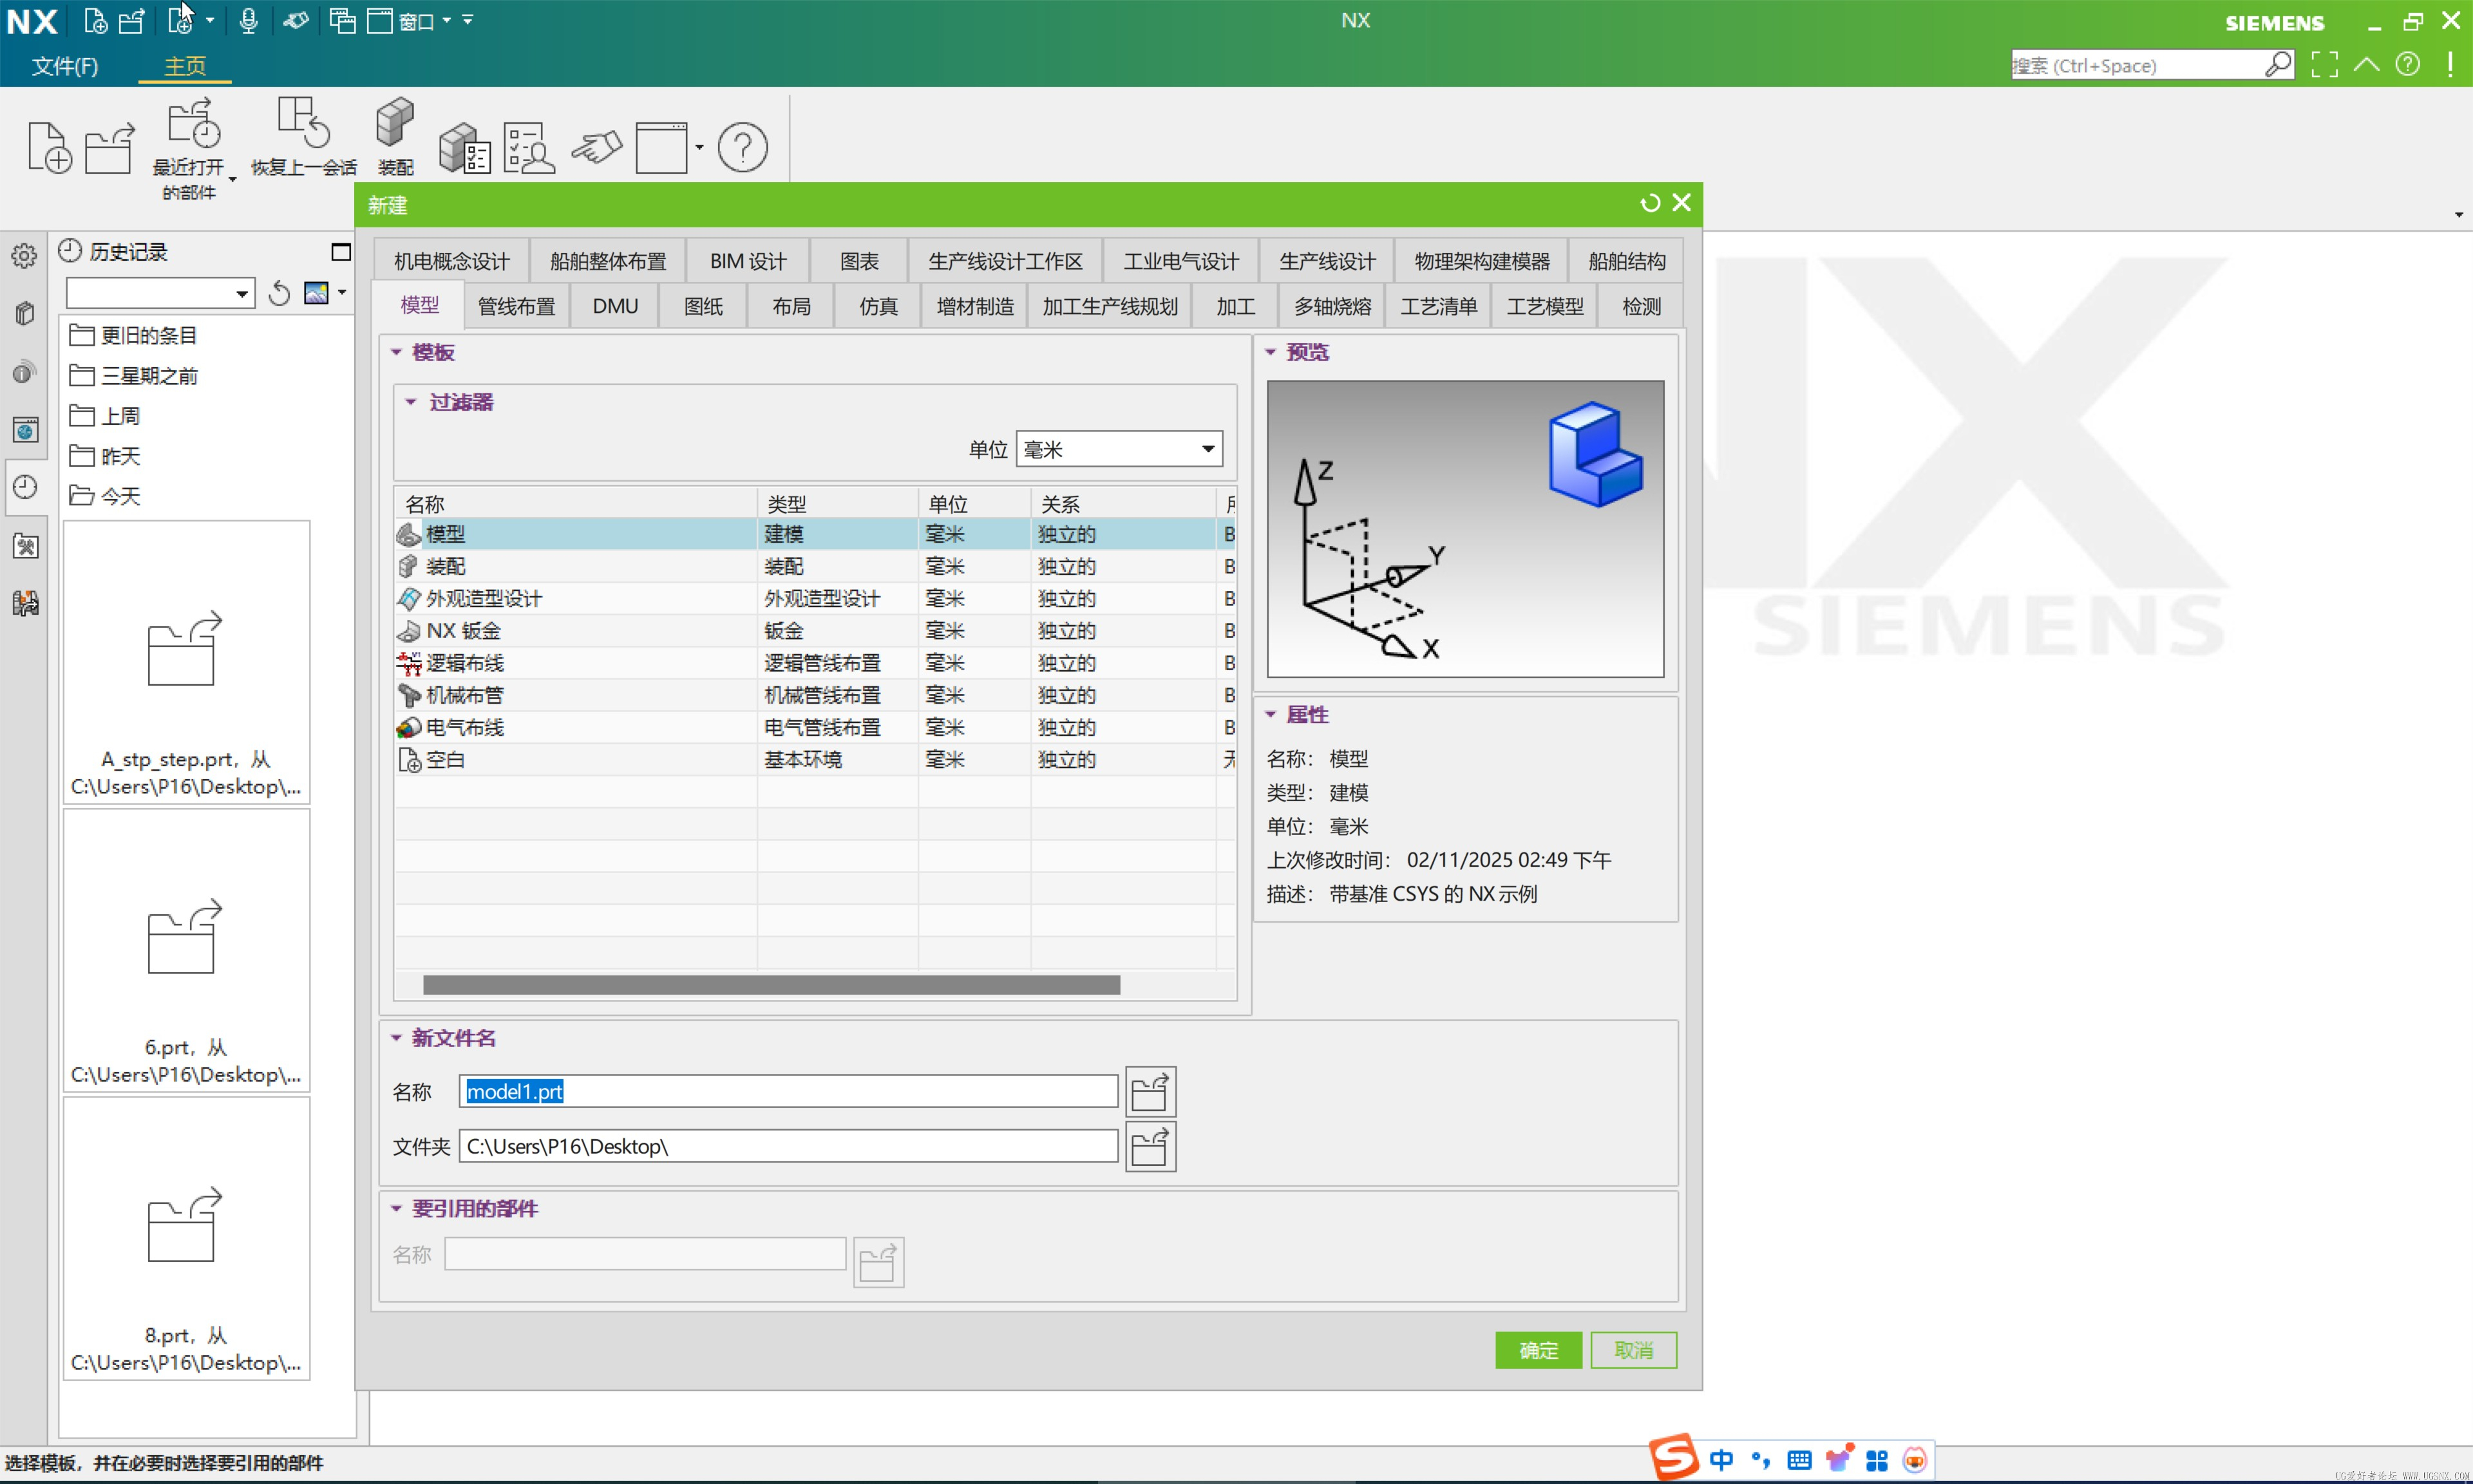
Task: Open the Window (窗口) dropdown menu
Action: pos(425,21)
